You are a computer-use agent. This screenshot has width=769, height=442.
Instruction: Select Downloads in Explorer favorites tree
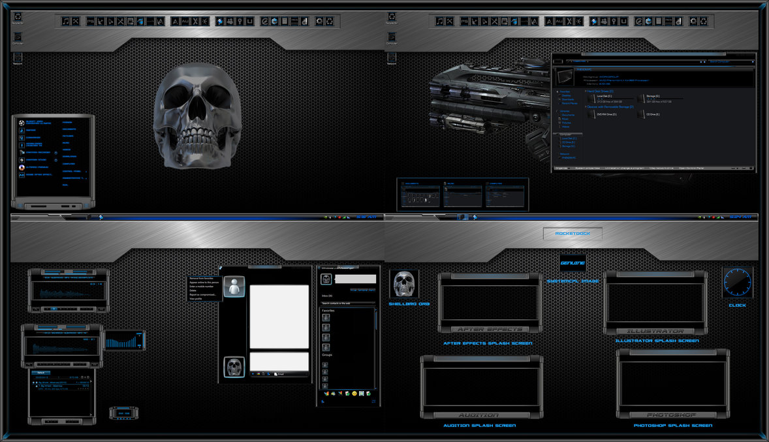pyautogui.click(x=568, y=99)
